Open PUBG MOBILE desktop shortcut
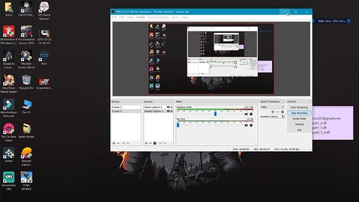The image size is (359, 202). click(26, 181)
